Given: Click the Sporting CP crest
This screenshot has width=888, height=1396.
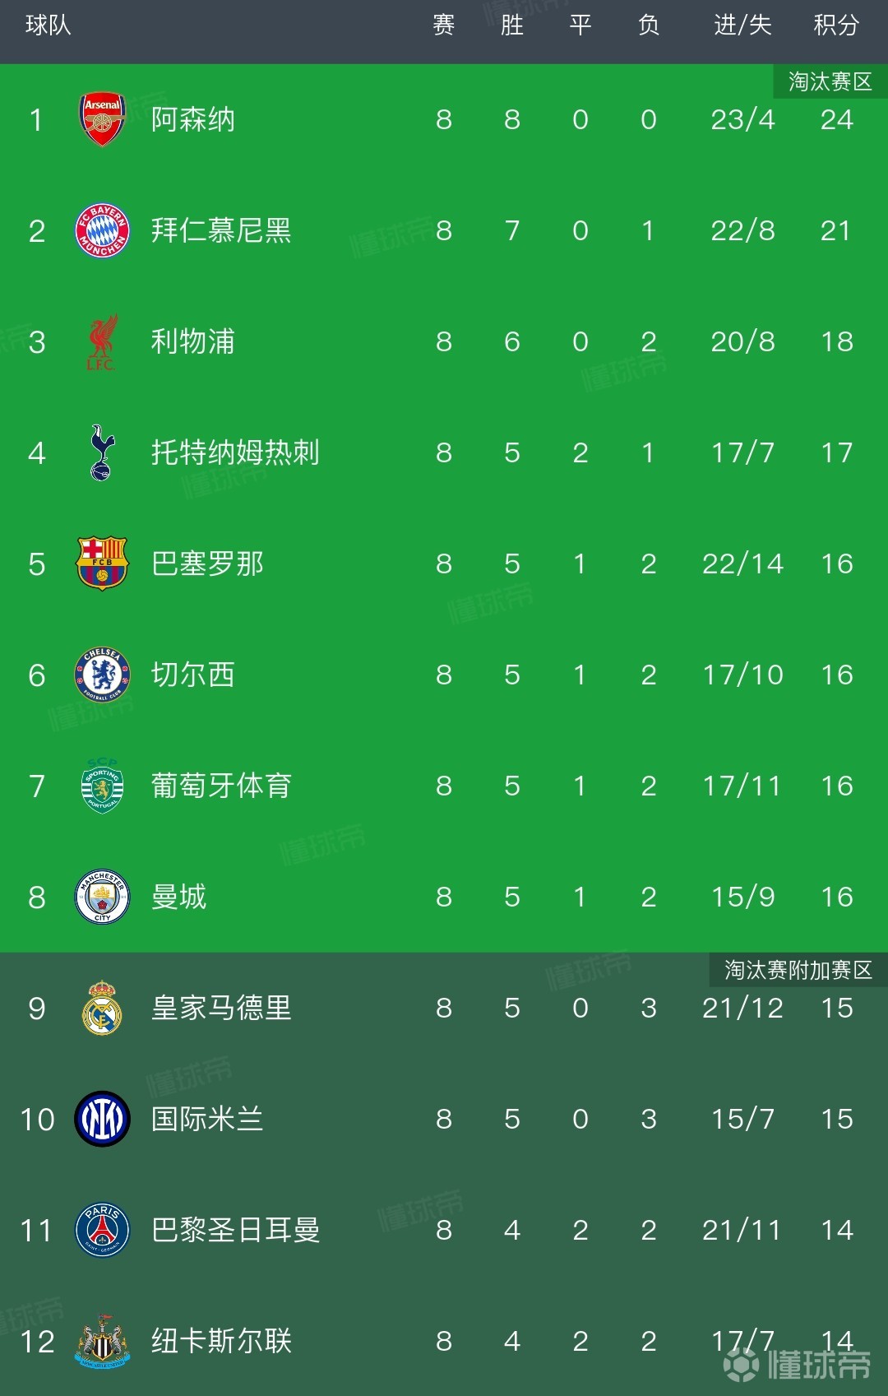Looking at the screenshot, I should click(x=102, y=786).
